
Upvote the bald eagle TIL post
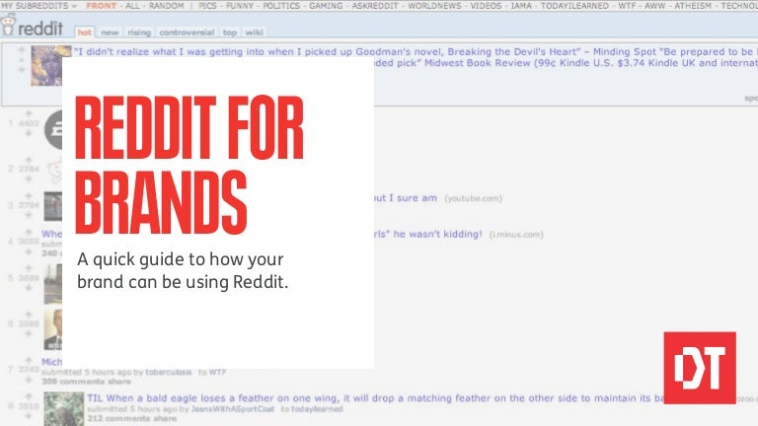click(29, 394)
